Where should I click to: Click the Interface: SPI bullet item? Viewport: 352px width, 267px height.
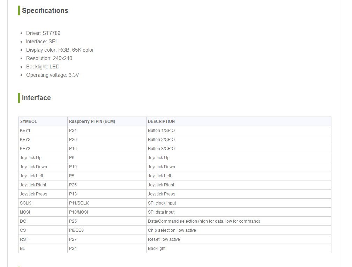(41, 42)
